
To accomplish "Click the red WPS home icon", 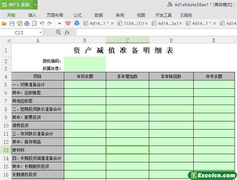I will [68, 24].
